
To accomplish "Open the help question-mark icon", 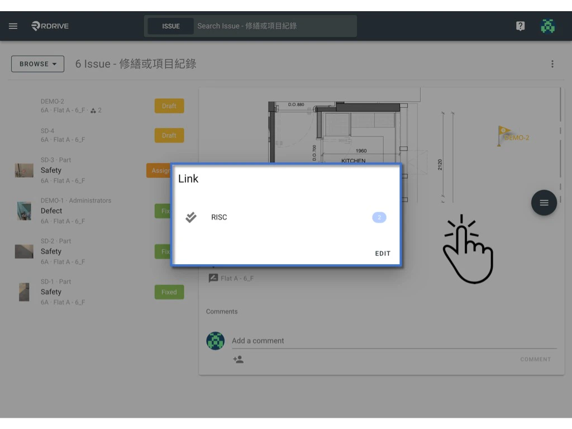I will (x=520, y=26).
